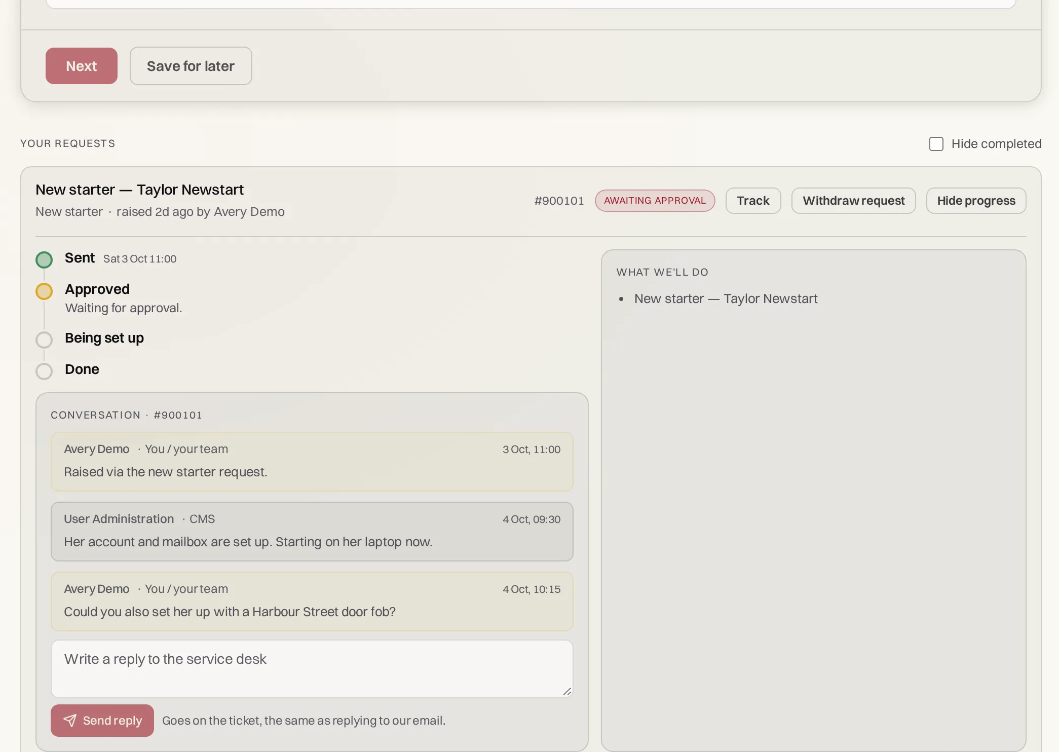Click the Done step circle
This screenshot has height=752, width=1059.
point(44,371)
